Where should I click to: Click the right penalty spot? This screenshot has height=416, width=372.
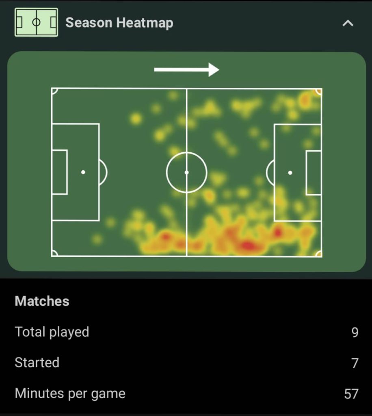click(x=290, y=173)
